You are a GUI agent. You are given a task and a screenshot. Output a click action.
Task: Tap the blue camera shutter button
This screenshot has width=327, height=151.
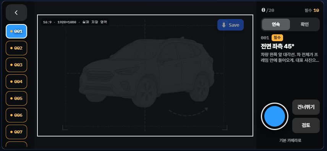pos(274,116)
